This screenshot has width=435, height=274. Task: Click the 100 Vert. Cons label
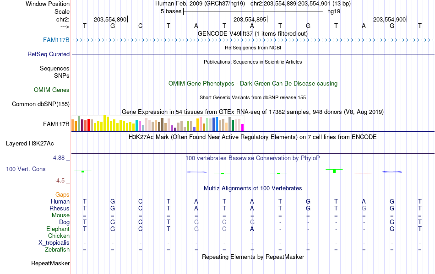click(26, 169)
